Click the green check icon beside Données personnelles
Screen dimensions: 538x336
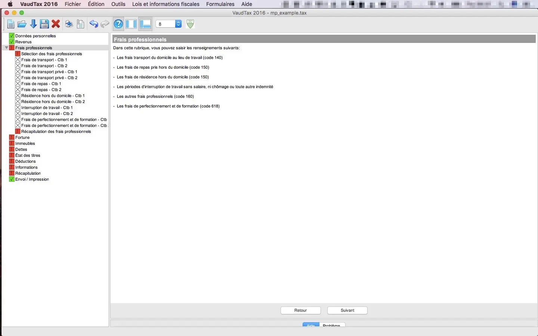(x=12, y=36)
